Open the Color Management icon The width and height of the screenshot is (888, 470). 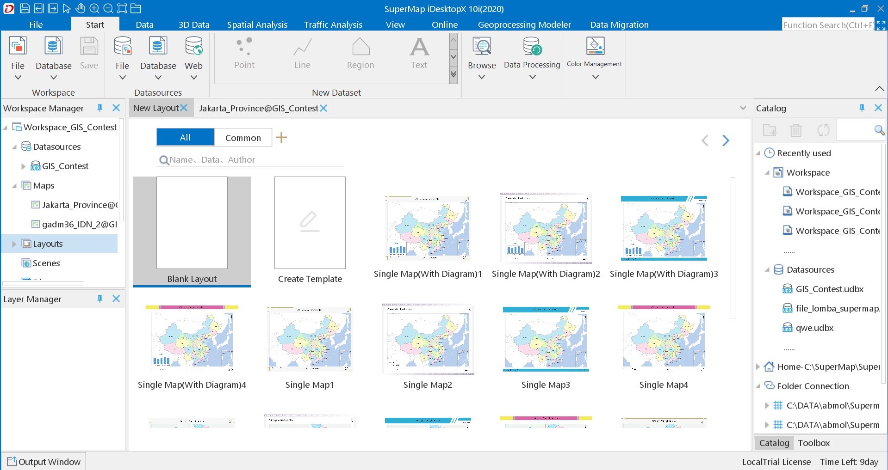[595, 47]
